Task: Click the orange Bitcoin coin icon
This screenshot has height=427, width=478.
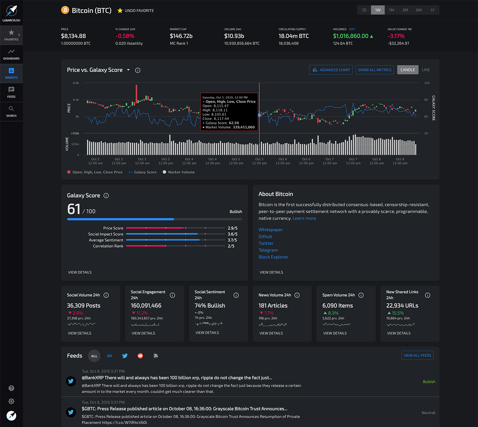Action: (x=65, y=10)
